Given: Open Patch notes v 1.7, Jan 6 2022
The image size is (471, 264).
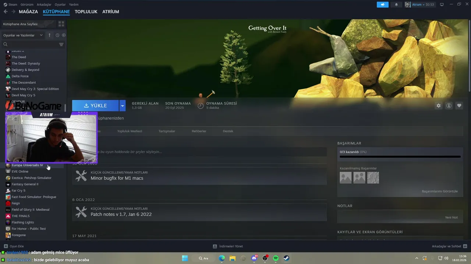Looking at the screenshot, I should tap(199, 212).
